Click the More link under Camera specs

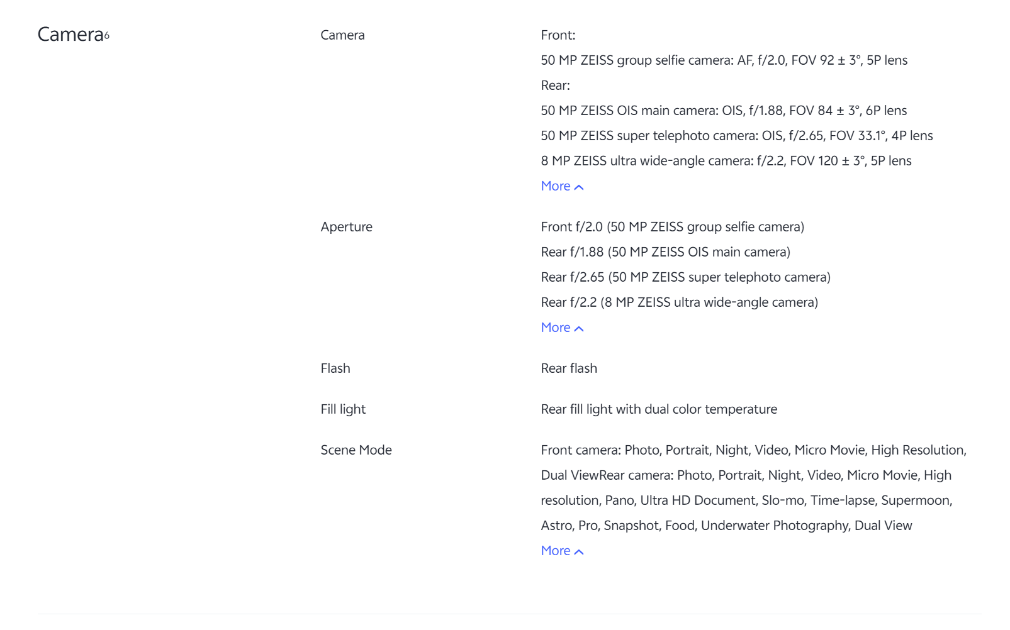[x=555, y=186]
